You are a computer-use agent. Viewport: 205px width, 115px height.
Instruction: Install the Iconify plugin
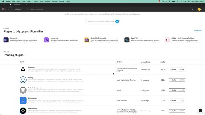coord(177,80)
